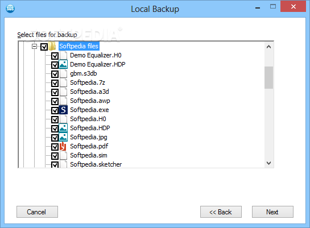This screenshot has height=228, width=310.
Task: Maximize the Local Backup window
Action: click(x=273, y=7)
